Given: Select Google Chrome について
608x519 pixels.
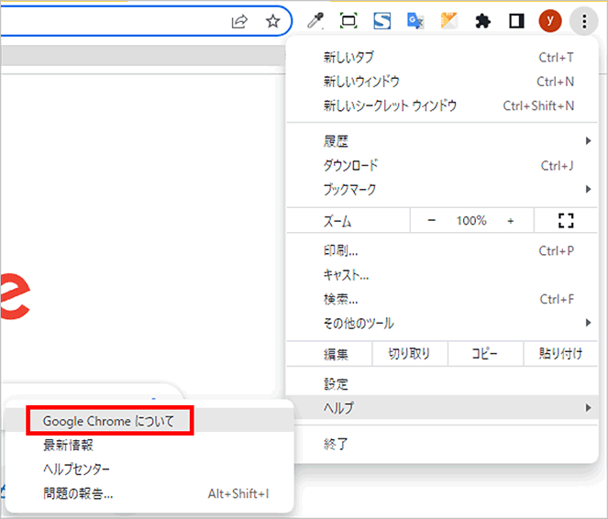Looking at the screenshot, I should point(149,421).
